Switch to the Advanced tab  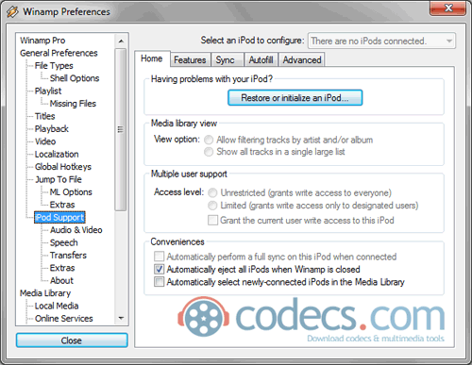[302, 59]
